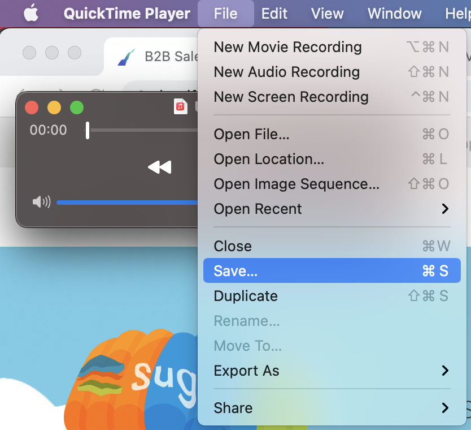Screen dimensions: 471x430
Task: Minimize the QuickTime audio window (yellow button)
Action: [x=54, y=107]
